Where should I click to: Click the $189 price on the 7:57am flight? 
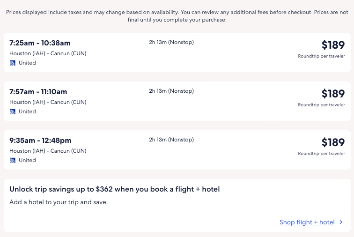tap(333, 94)
